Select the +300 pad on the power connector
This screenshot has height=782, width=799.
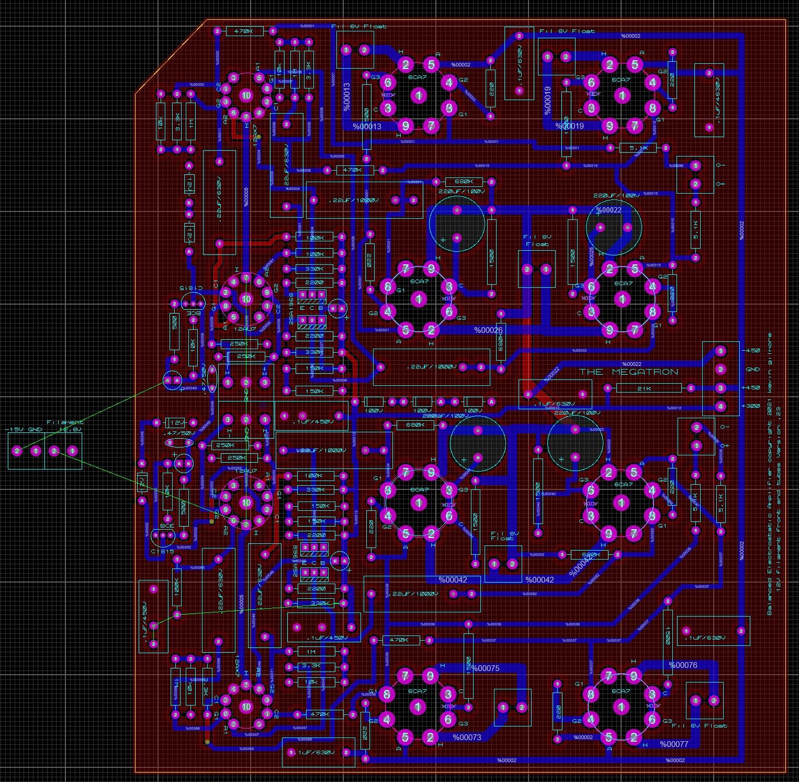(x=721, y=406)
